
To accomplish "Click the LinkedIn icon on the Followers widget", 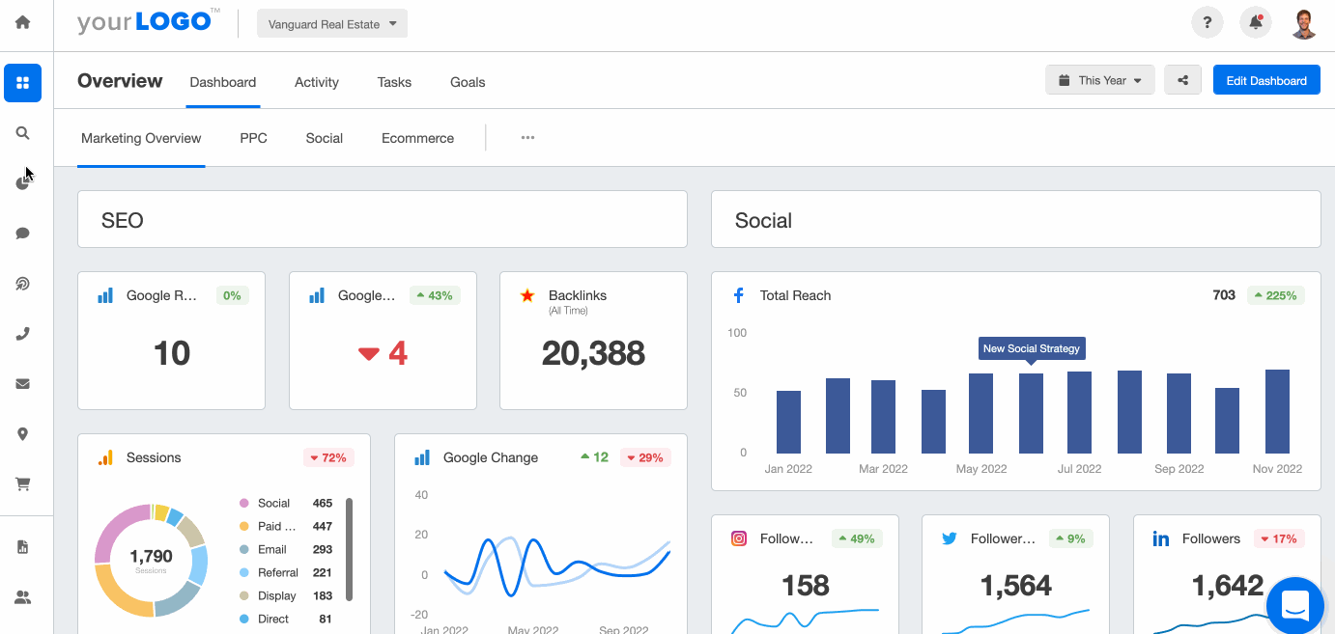I will (x=1161, y=538).
